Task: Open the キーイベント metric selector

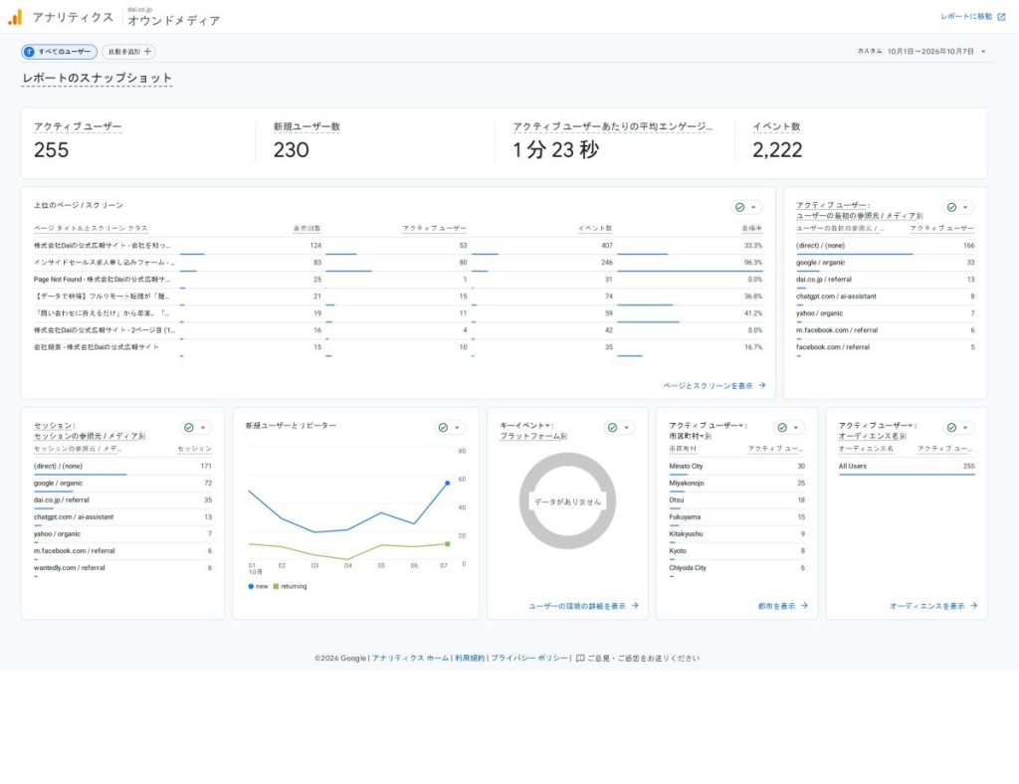Action: 526,426
